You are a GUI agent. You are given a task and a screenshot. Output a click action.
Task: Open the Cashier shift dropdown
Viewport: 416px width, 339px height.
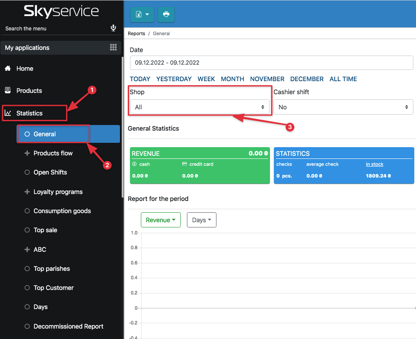pos(343,107)
